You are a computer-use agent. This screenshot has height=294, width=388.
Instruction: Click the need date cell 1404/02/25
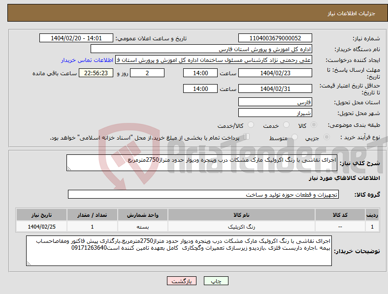tap(41, 227)
